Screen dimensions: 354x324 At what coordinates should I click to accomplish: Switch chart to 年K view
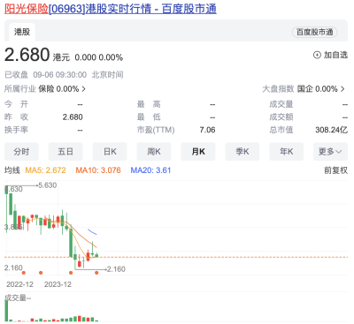(286, 152)
